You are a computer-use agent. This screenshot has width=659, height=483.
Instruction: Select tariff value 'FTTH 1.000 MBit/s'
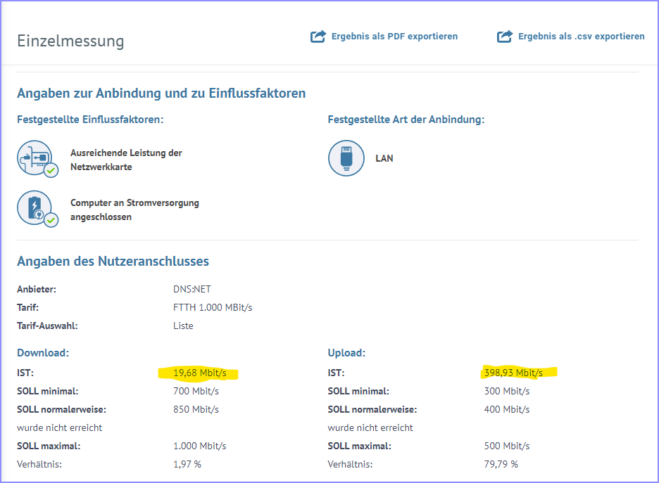pos(213,308)
